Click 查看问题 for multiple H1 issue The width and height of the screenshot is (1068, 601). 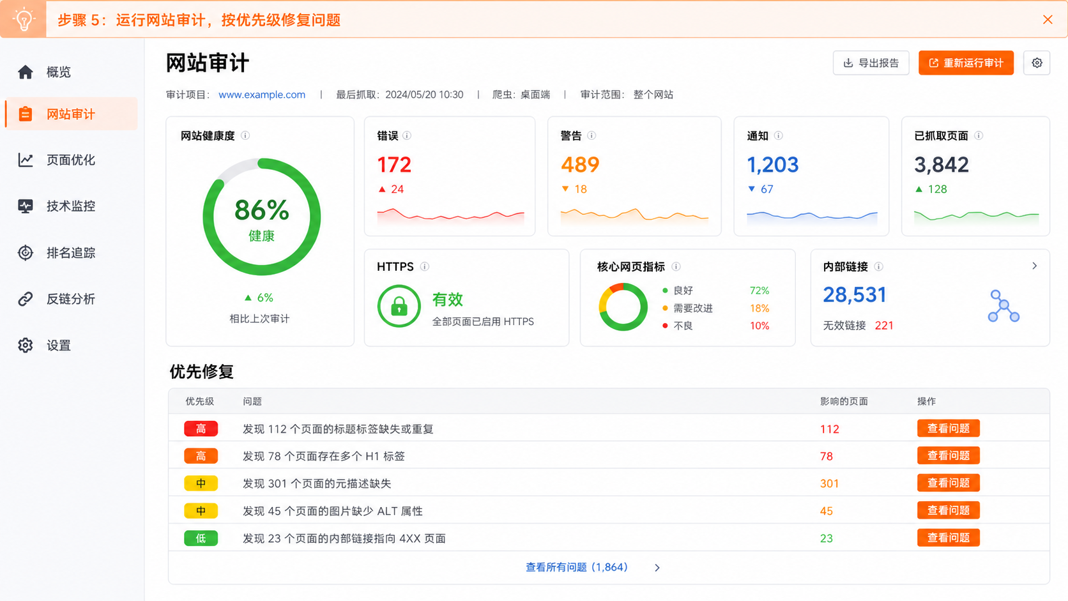[949, 455]
